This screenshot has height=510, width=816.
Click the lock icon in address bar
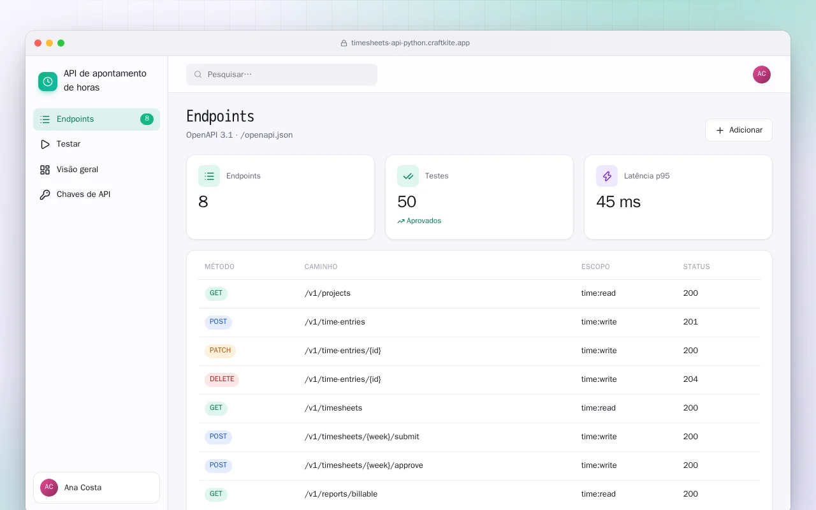pos(345,43)
